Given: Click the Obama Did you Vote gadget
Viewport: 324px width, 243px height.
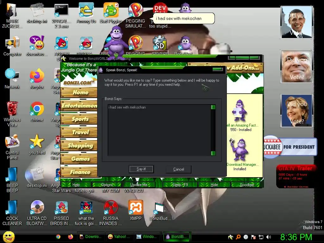Looking at the screenshot, I should (x=297, y=22).
